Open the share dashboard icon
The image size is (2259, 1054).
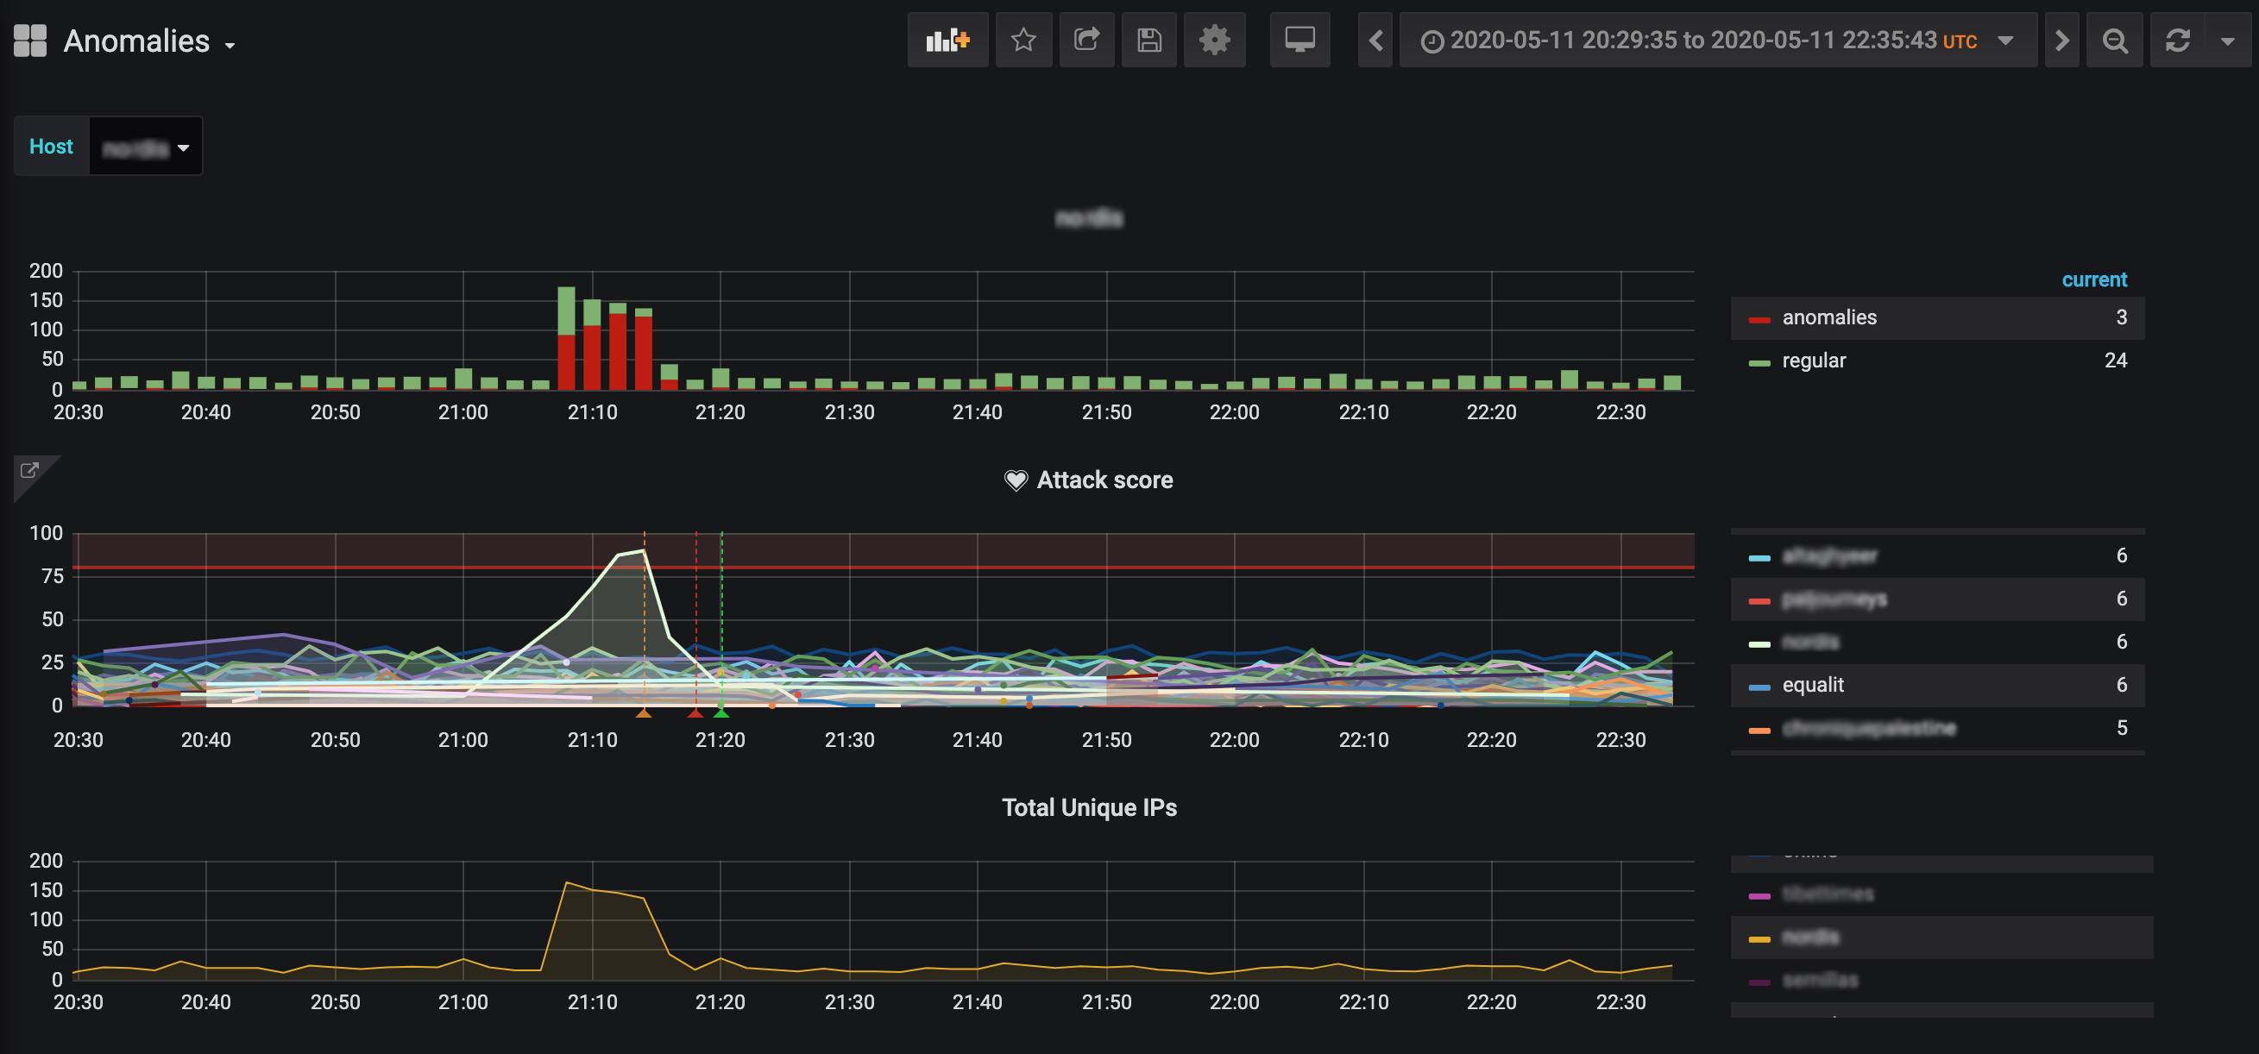click(1086, 40)
